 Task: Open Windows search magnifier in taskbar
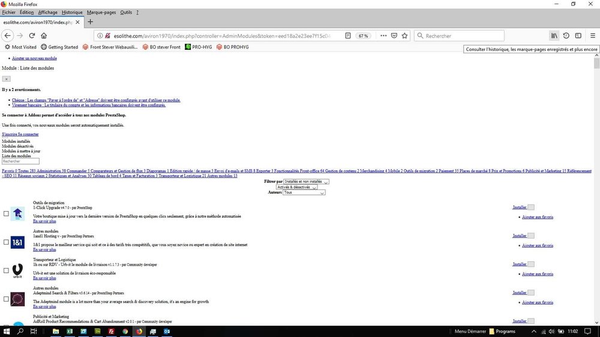click(x=20, y=331)
